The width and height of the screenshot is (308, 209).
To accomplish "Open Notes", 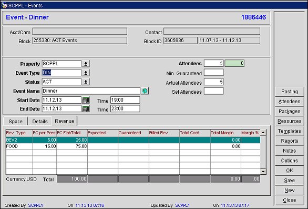I will click(289, 151).
